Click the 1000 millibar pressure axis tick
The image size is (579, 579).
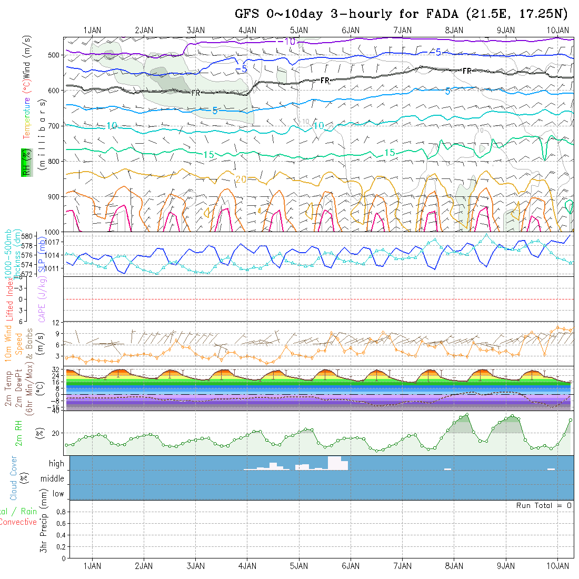(x=54, y=232)
